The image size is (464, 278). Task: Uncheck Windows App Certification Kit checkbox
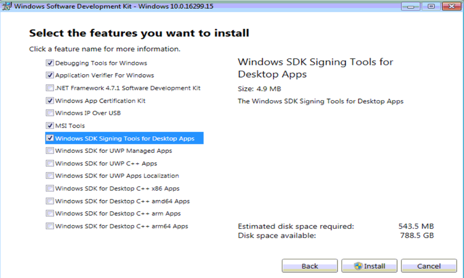click(x=50, y=101)
